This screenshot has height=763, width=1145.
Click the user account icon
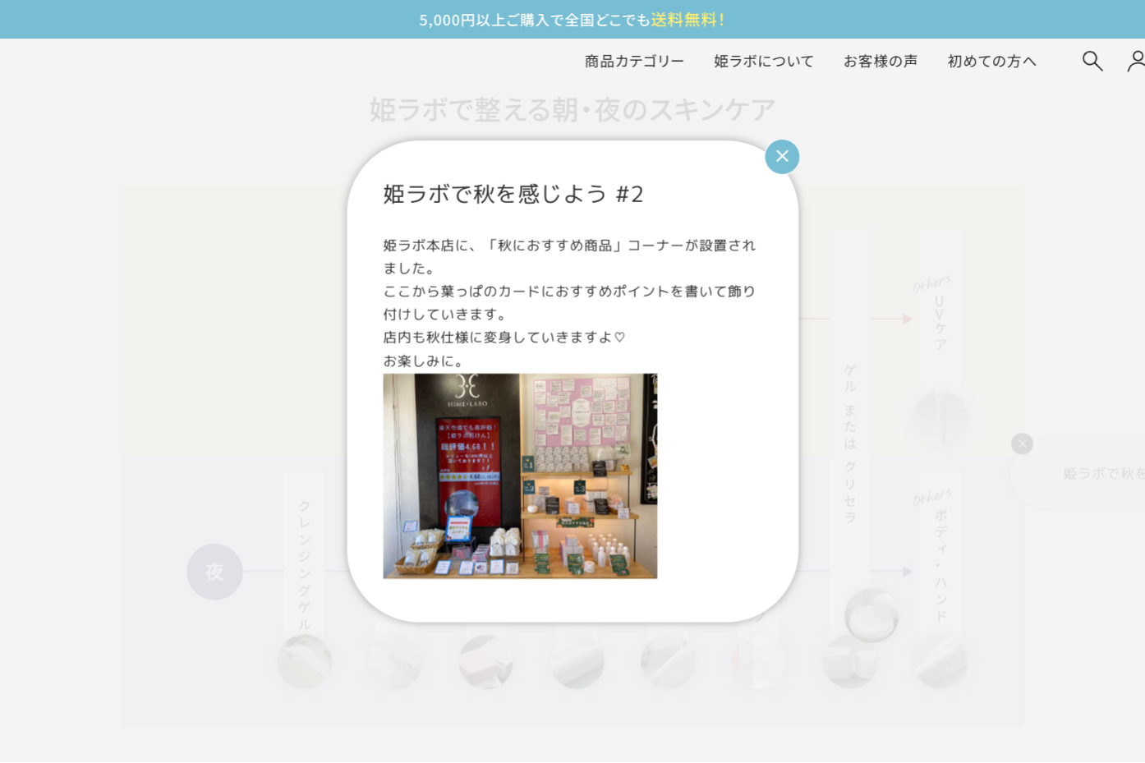pos(1136,61)
